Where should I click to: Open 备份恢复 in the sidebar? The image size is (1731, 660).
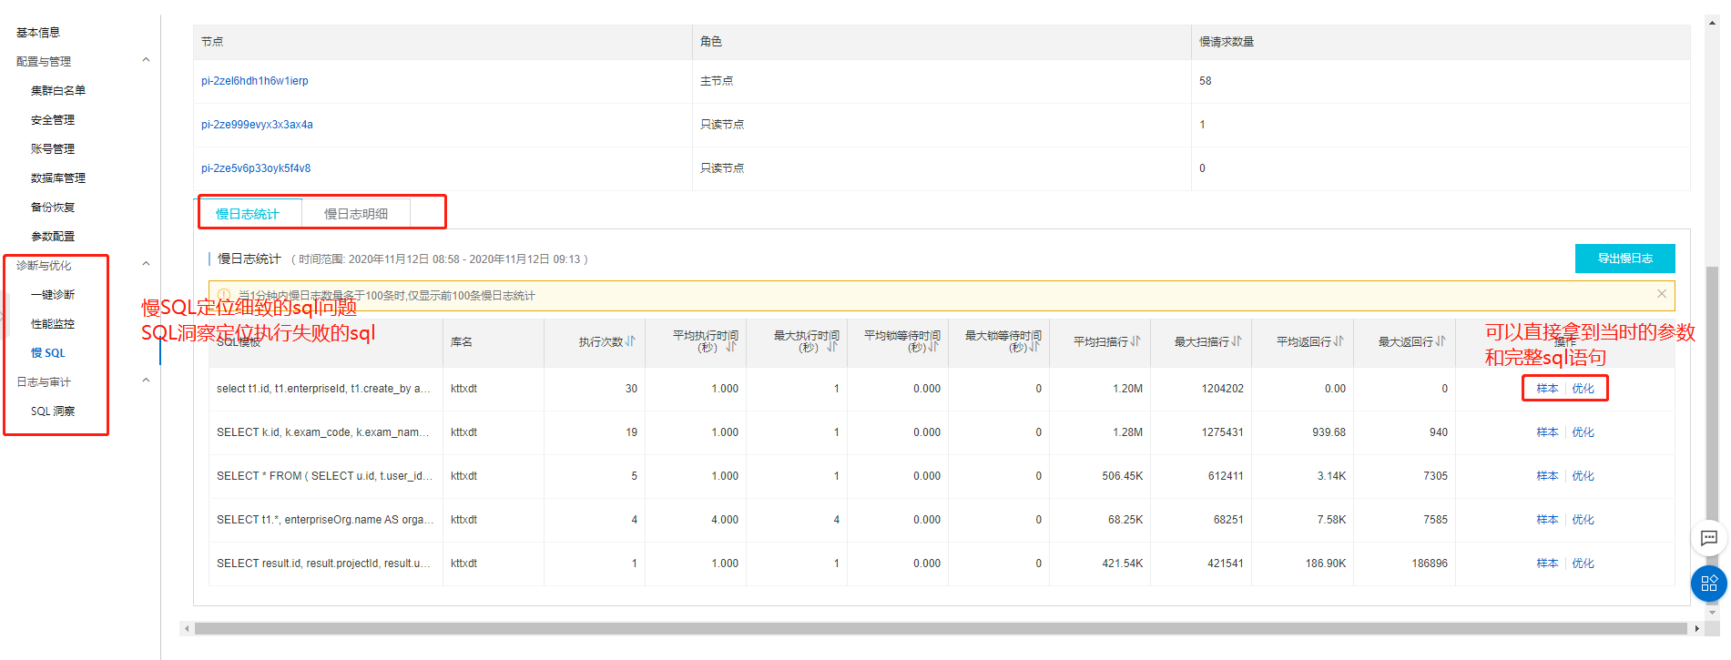tap(53, 208)
